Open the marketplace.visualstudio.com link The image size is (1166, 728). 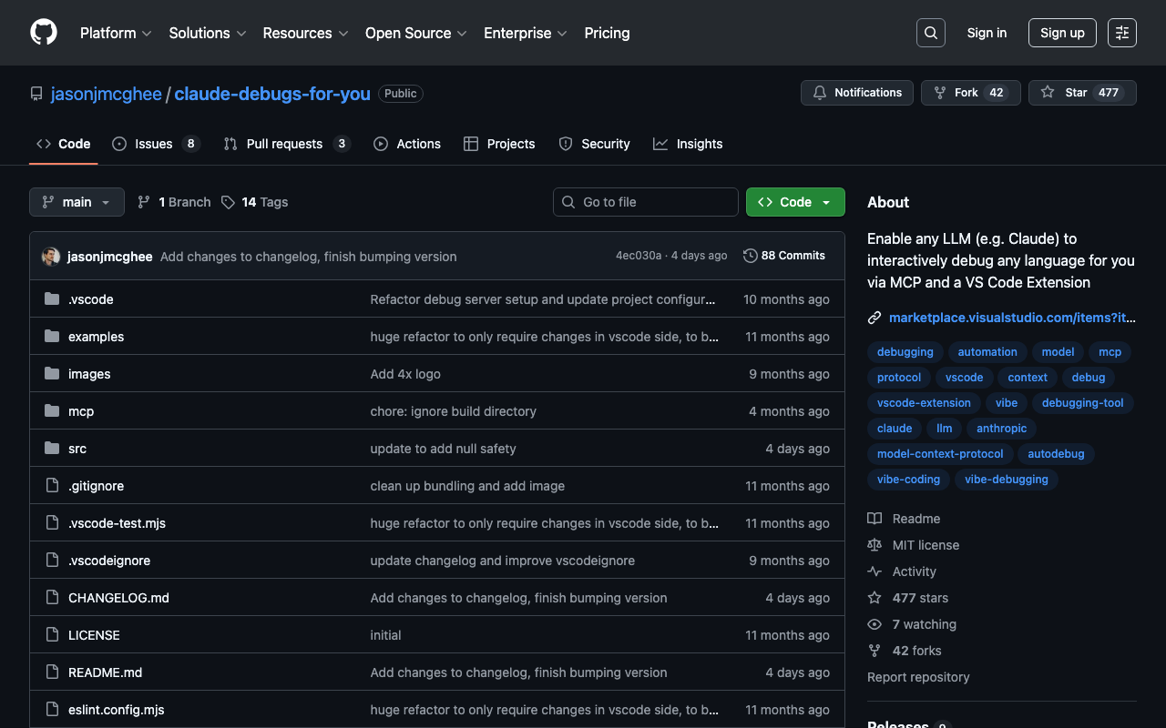click(x=1011, y=318)
